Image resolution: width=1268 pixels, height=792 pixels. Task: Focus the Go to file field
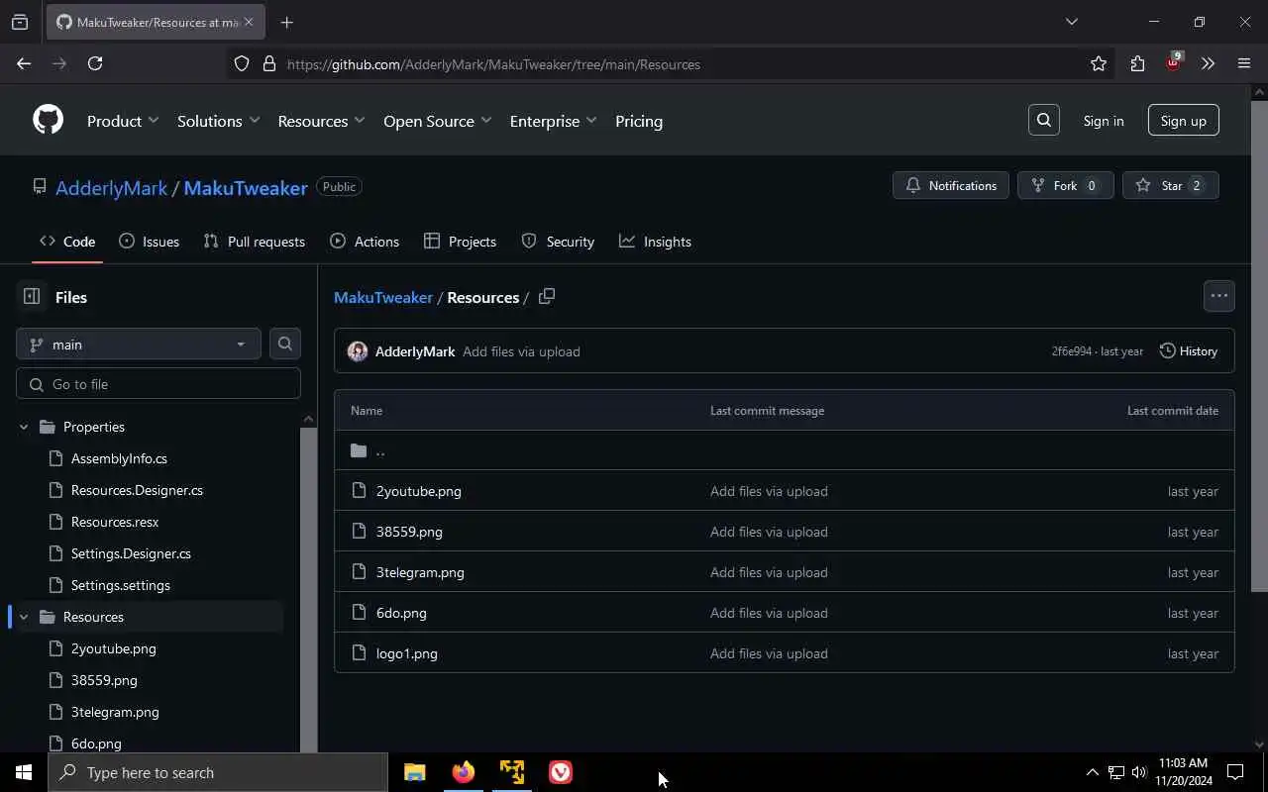click(158, 384)
